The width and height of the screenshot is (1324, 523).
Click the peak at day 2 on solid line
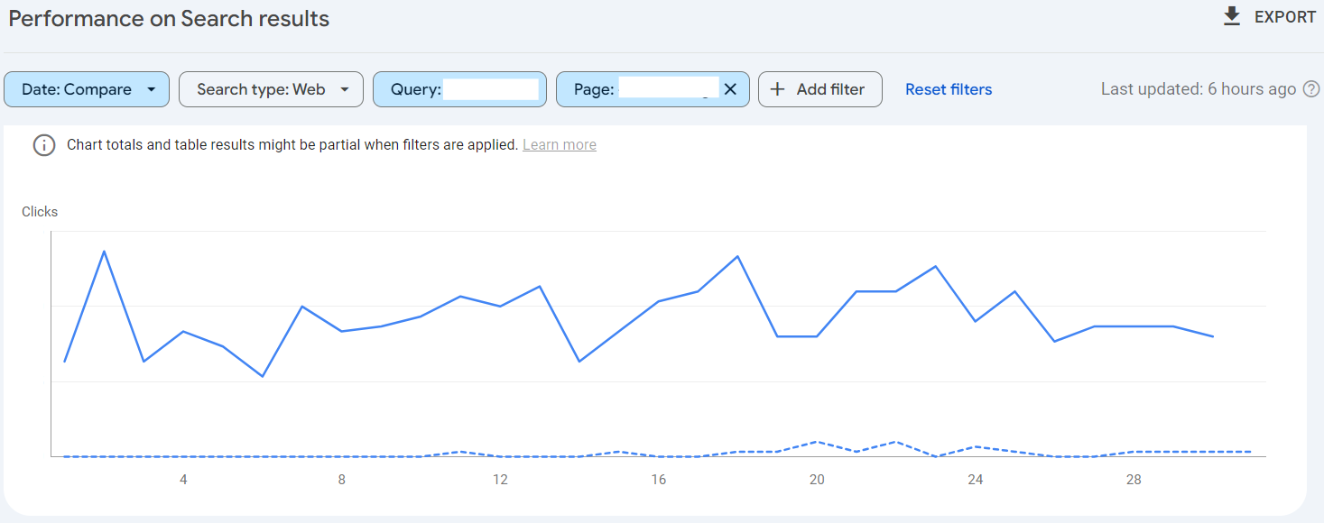(105, 251)
